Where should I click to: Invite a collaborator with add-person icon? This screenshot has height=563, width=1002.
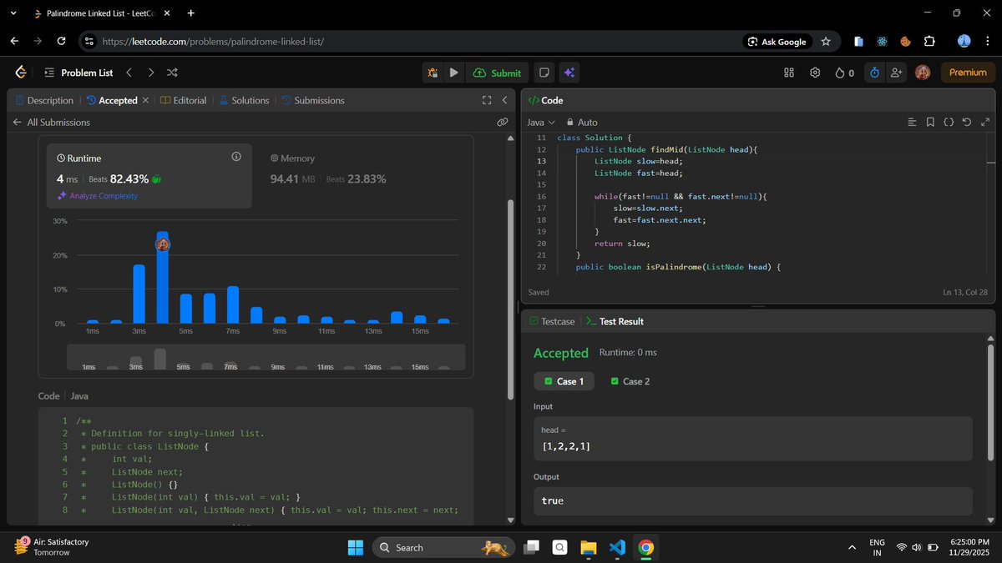click(897, 73)
